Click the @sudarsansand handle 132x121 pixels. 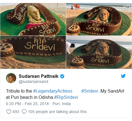click(33, 82)
